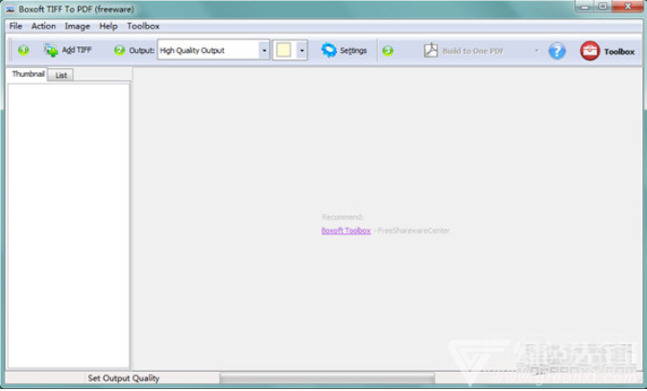Click the green step 3 badge
This screenshot has height=391, width=647.
tap(388, 50)
